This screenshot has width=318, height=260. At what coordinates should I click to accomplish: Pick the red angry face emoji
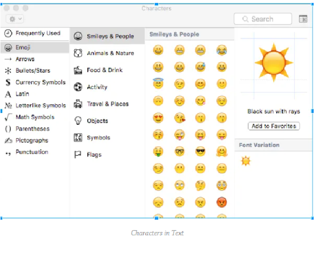(x=222, y=202)
